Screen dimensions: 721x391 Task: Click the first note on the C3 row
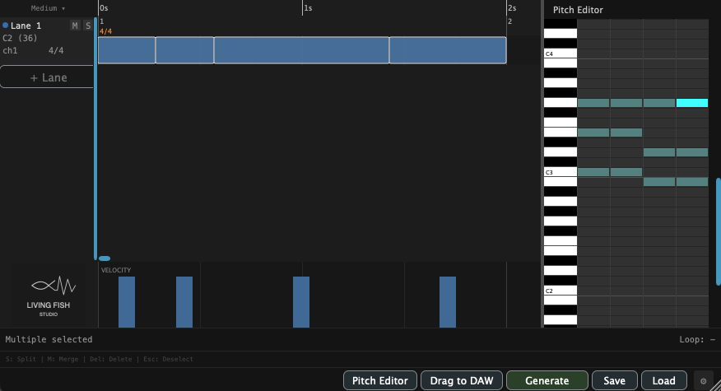coord(593,172)
